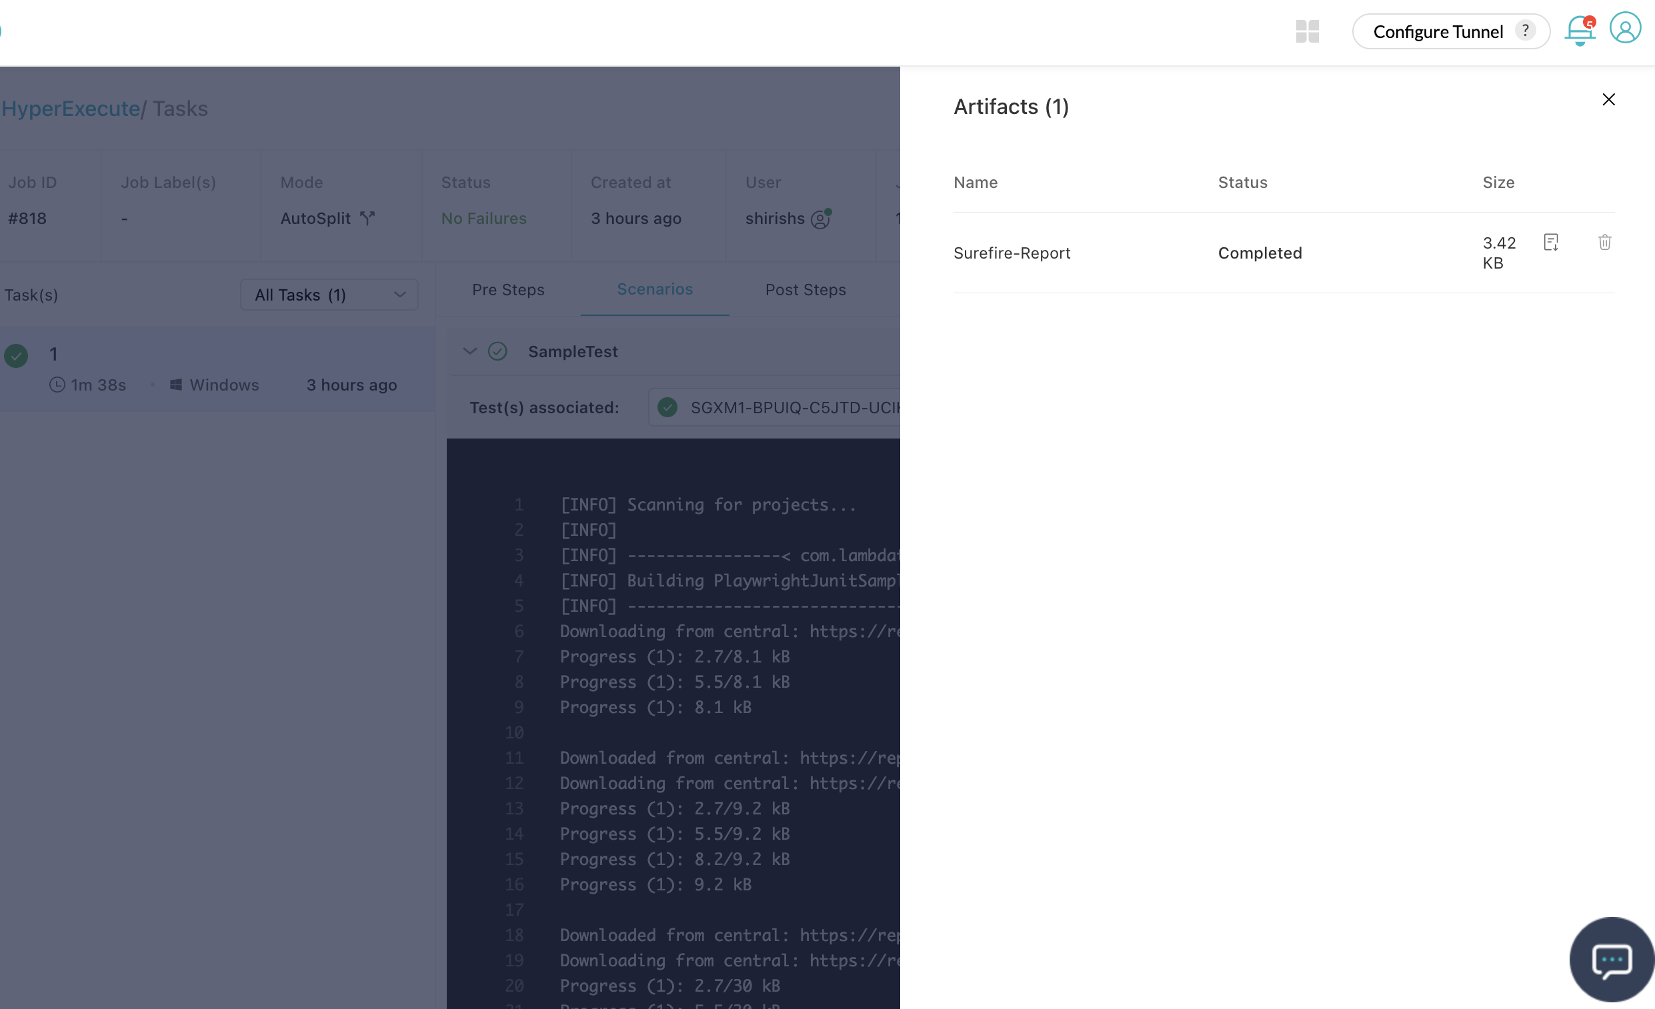Open the notifications bell
This screenshot has width=1655, height=1009.
[x=1579, y=31]
